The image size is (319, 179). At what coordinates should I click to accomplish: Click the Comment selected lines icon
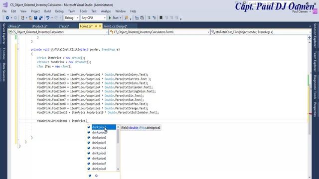coord(137,18)
